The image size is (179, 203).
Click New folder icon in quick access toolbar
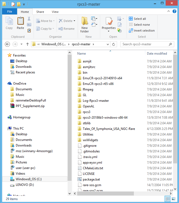(19, 4)
